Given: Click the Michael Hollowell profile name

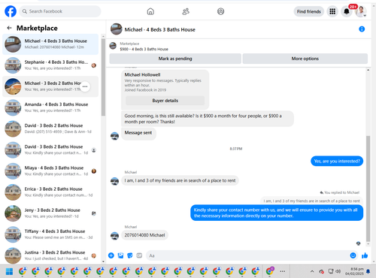Looking at the screenshot, I should [x=142, y=75].
